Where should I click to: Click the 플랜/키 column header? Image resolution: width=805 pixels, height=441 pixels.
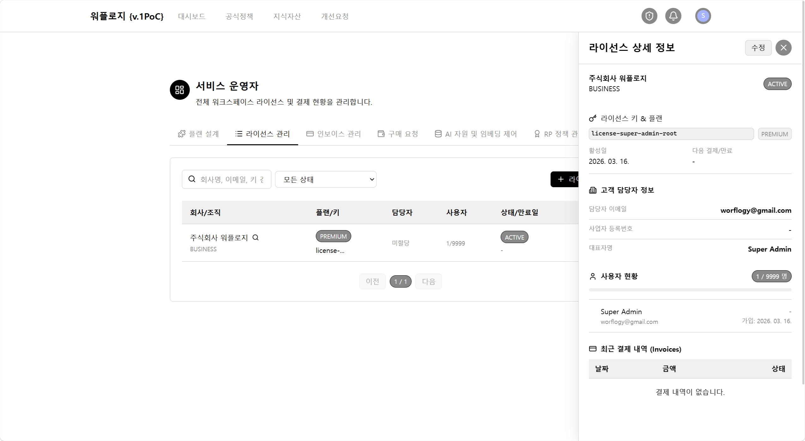pyautogui.click(x=328, y=212)
